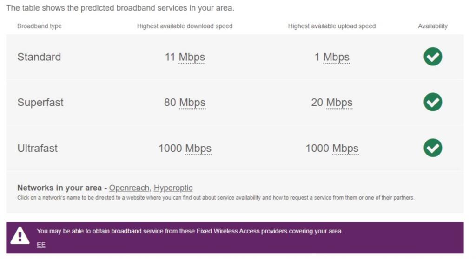Click Mbps abbreviation beside Superfast download speed 80
476x259 pixels.
(x=192, y=103)
